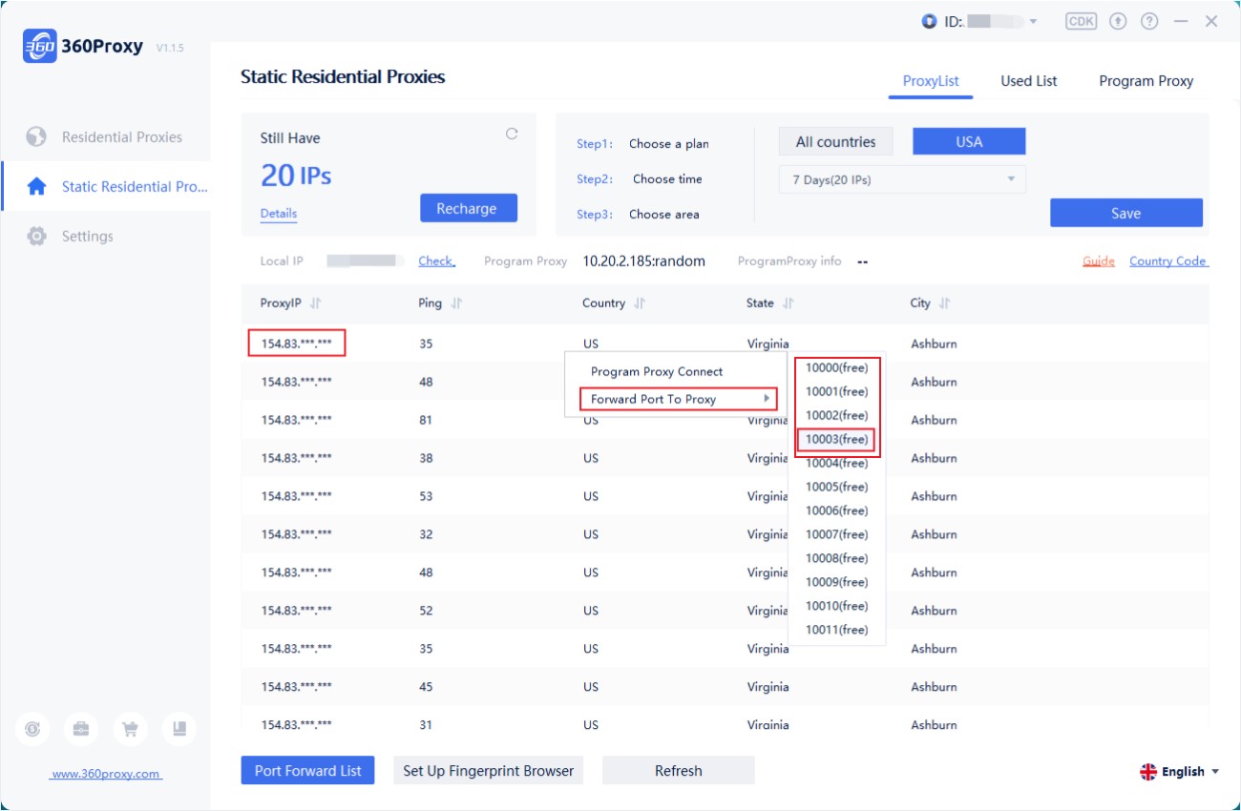Select port 10001(free) in the submenu
This screenshot has height=811, width=1241.
pyautogui.click(x=837, y=391)
